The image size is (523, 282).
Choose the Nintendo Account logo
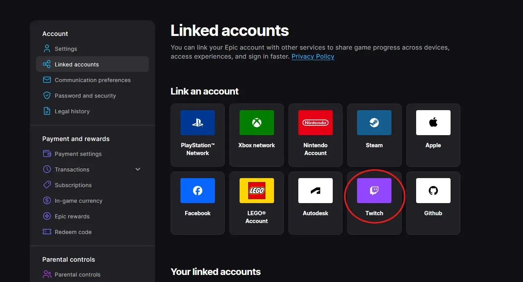(316, 123)
